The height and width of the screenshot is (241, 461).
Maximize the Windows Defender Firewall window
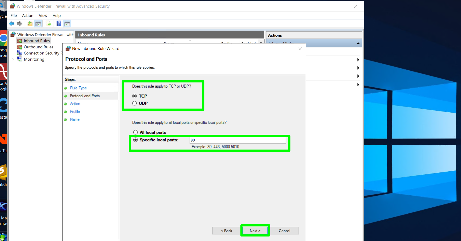pyautogui.click(x=340, y=6)
